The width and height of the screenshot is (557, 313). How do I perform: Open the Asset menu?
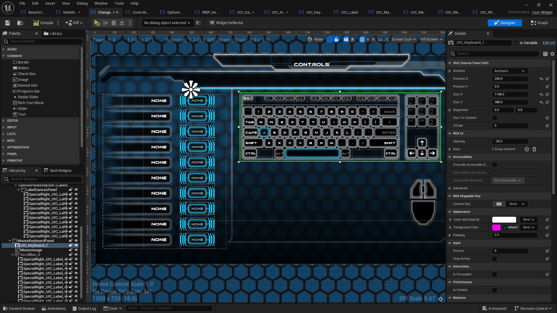coord(50,3)
